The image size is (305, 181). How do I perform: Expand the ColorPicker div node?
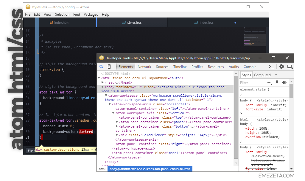(117, 135)
